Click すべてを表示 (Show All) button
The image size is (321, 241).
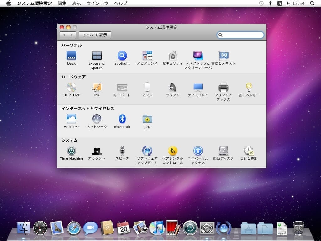coord(95,35)
